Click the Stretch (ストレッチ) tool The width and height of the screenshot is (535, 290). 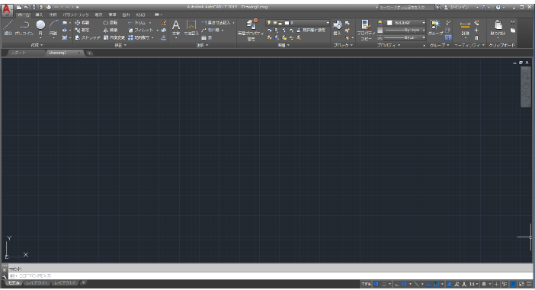tap(88, 37)
